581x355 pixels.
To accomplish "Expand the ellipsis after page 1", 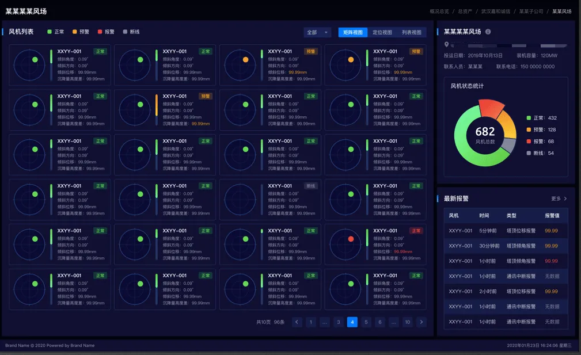I will 325,322.
